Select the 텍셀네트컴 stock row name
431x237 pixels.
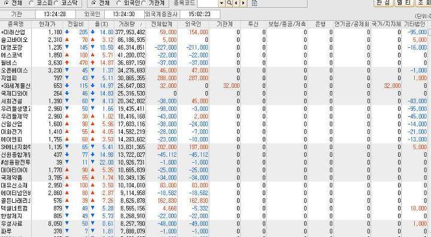point(14,209)
